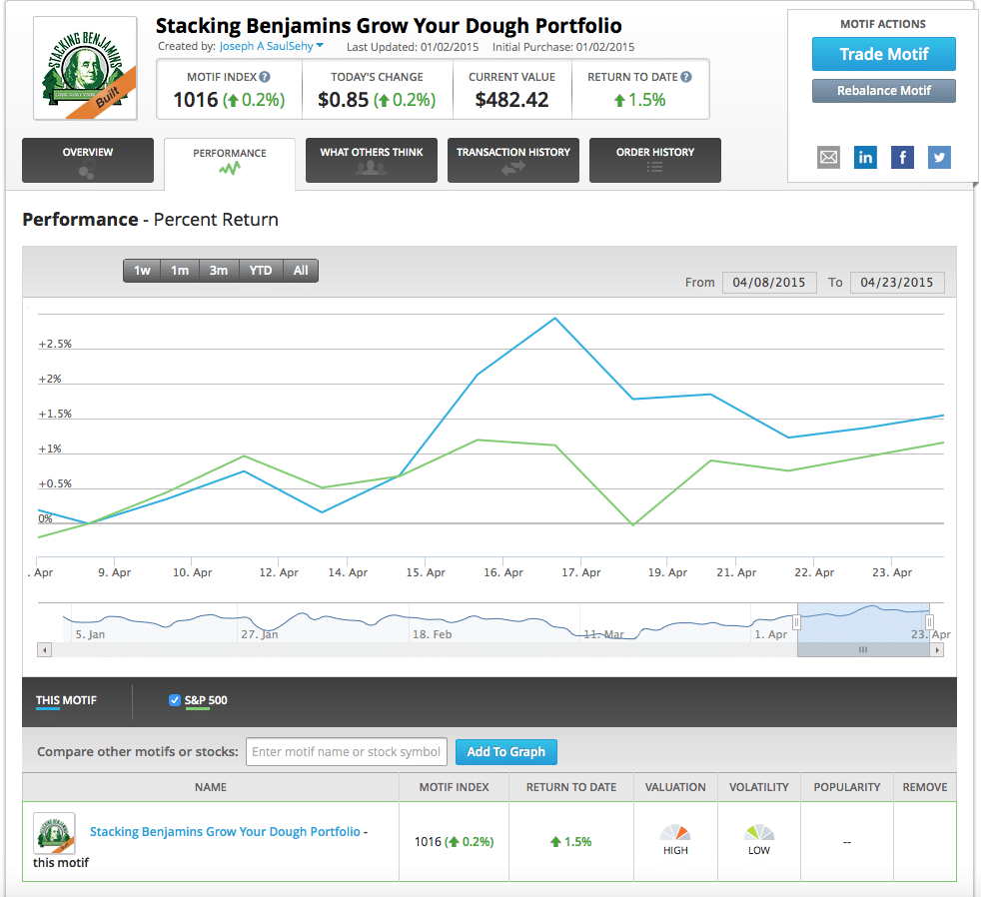Screen dimensions: 981x897
Task: Open the Transaction History tab
Action: (513, 160)
